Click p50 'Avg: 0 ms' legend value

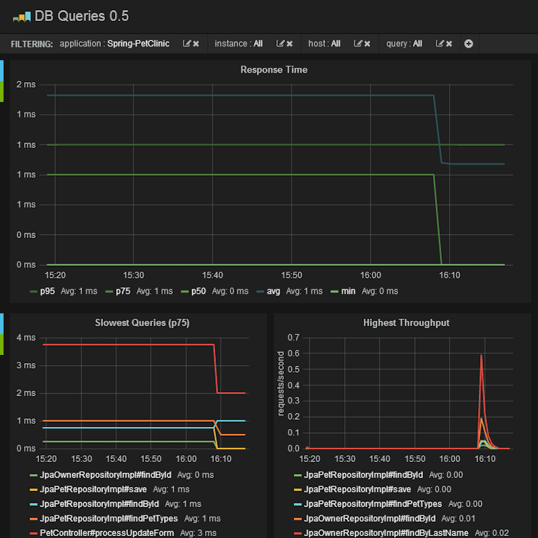pos(230,291)
